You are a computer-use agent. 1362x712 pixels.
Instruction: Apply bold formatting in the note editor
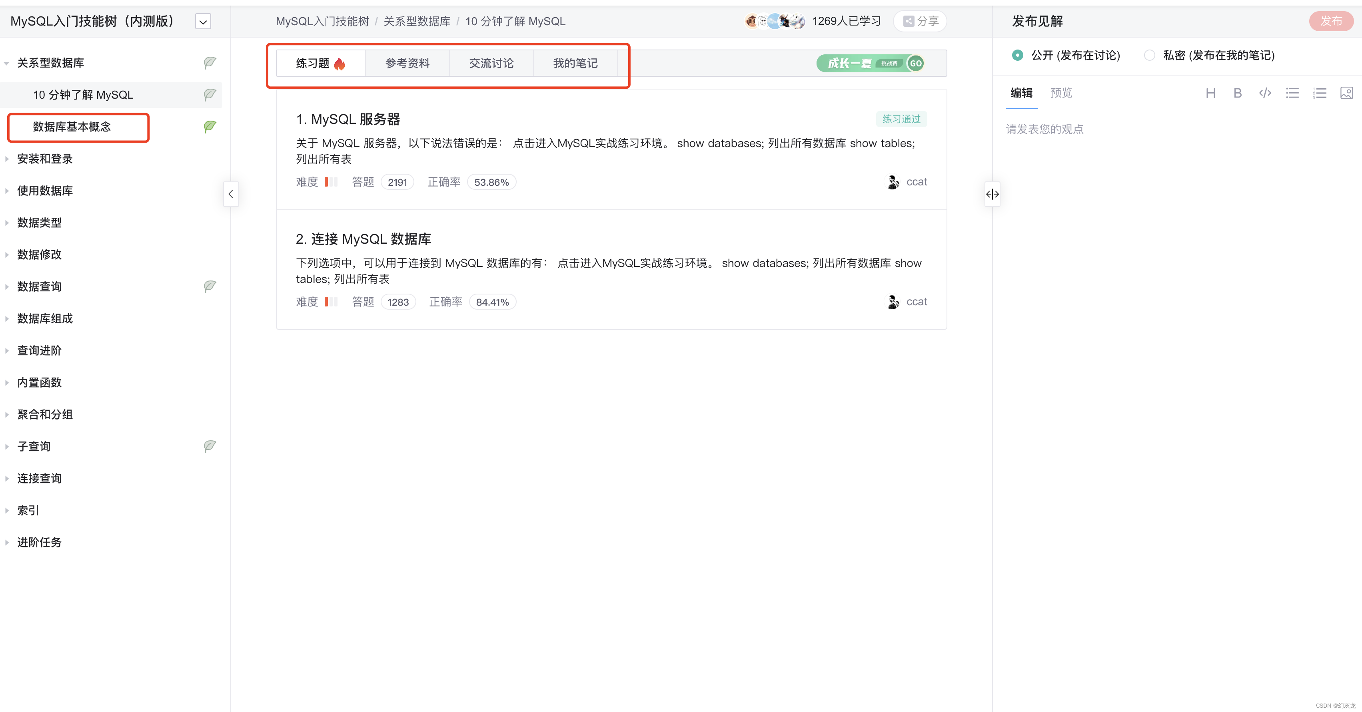coord(1237,93)
